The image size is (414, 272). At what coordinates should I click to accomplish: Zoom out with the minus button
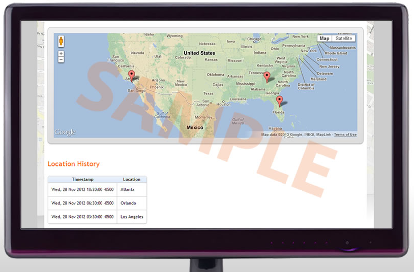(x=61, y=60)
